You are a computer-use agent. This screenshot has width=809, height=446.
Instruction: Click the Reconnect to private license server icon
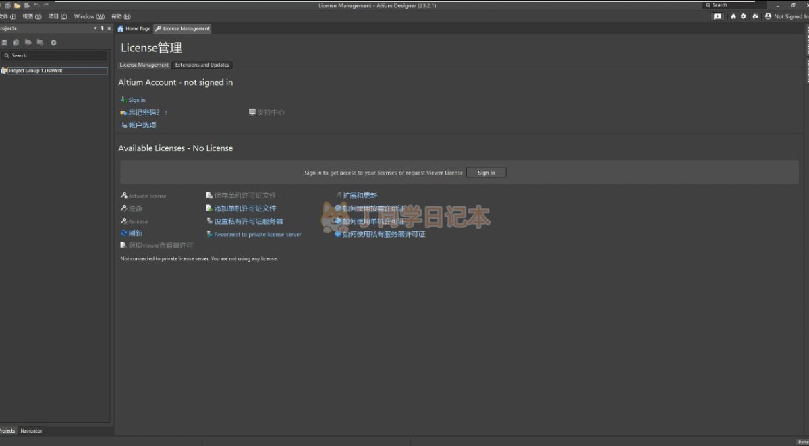click(x=209, y=234)
